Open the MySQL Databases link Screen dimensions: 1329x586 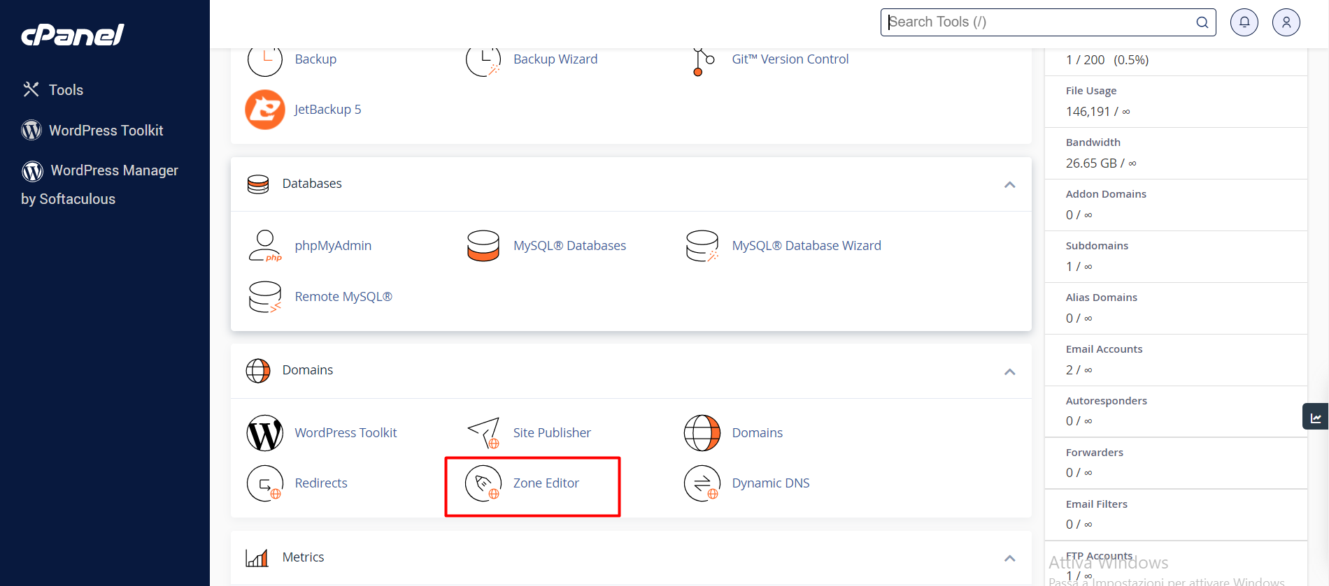click(x=569, y=246)
